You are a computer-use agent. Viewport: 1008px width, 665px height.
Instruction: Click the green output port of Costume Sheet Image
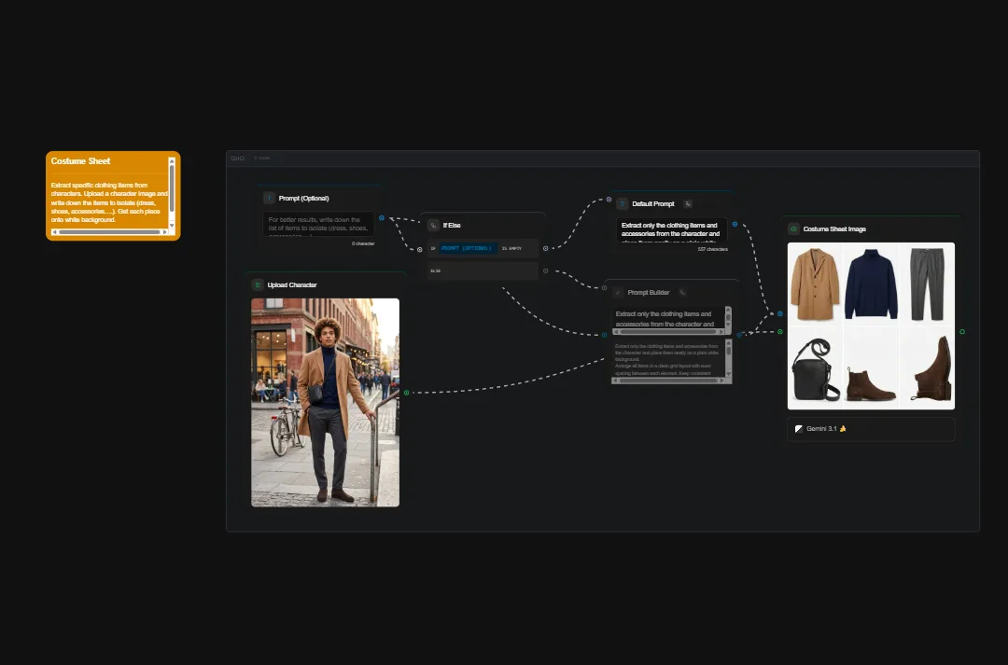[960, 332]
